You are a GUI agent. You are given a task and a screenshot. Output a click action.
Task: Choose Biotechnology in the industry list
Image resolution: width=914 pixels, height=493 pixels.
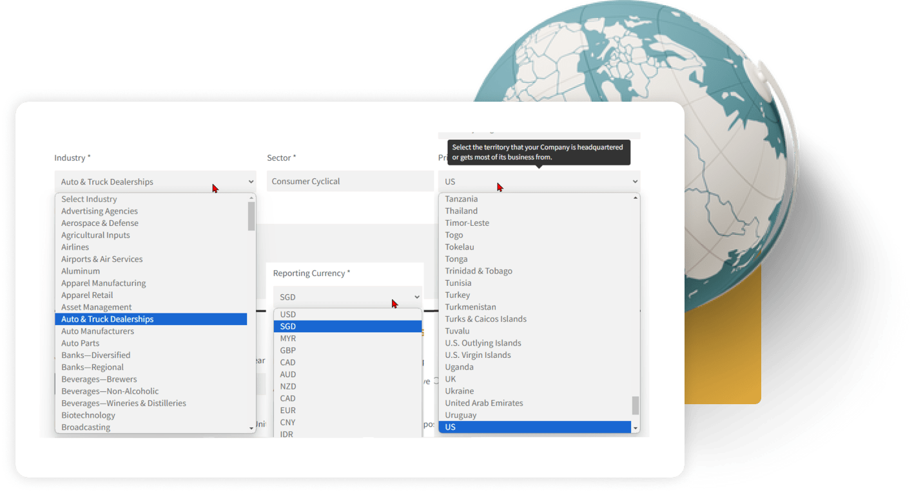pyautogui.click(x=88, y=415)
